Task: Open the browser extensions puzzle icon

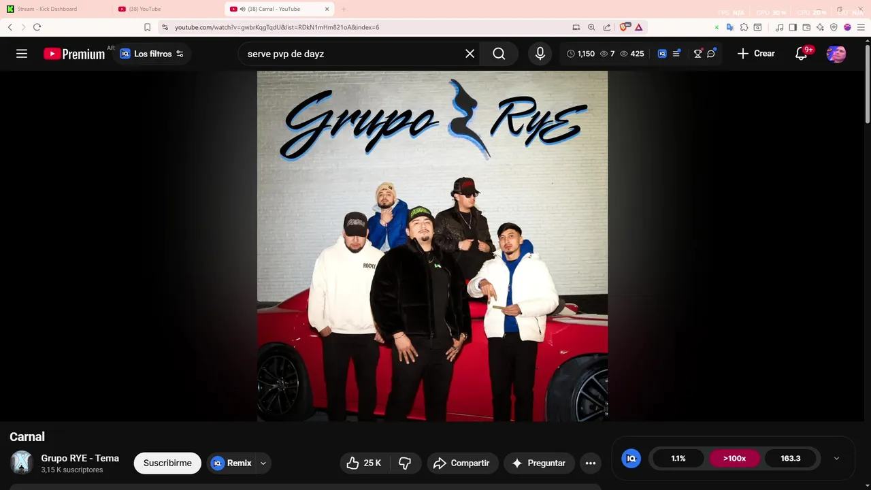Action: (744, 27)
